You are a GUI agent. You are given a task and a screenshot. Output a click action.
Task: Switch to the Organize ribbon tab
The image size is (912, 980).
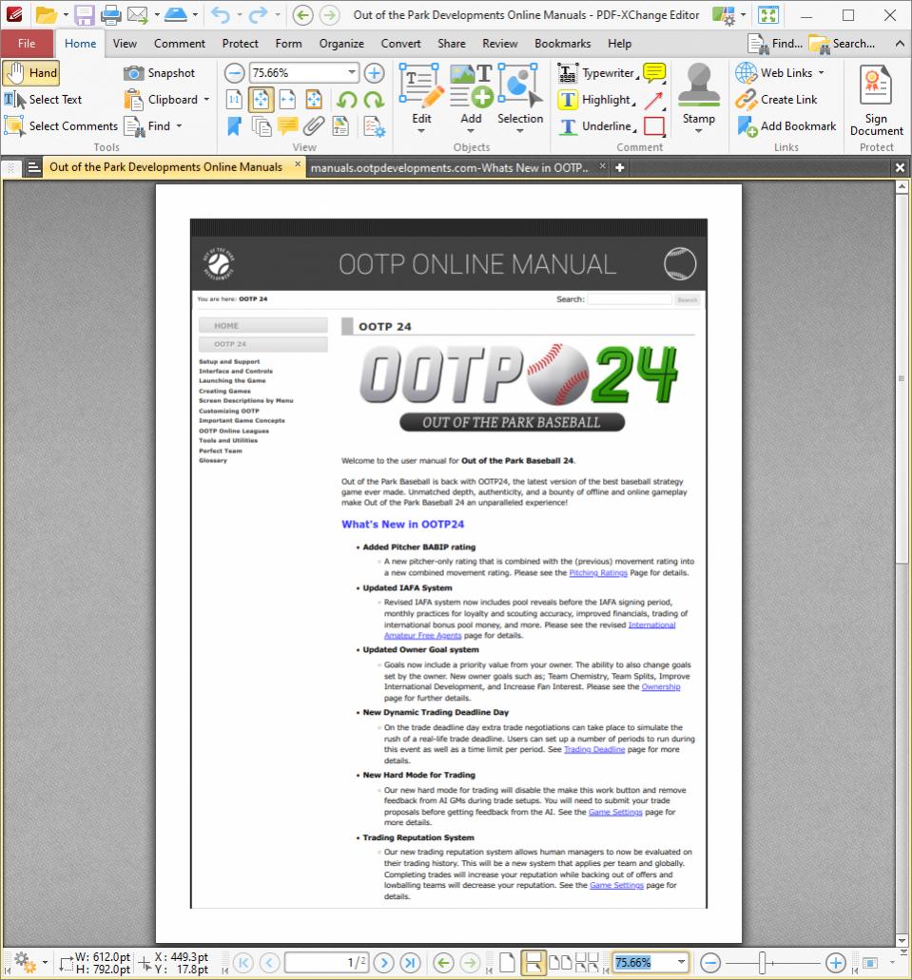(341, 44)
